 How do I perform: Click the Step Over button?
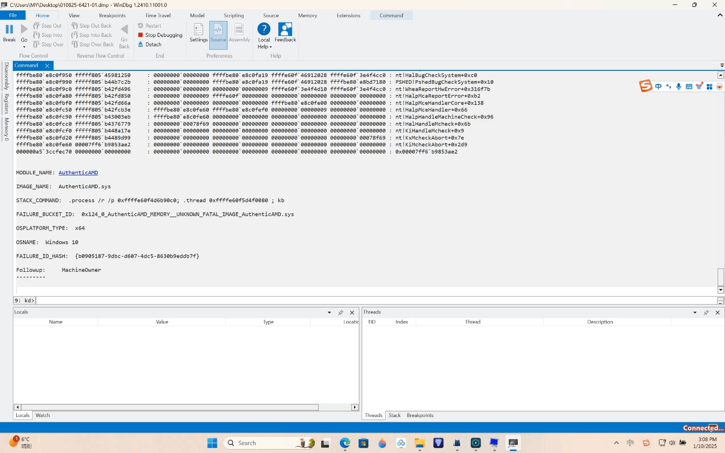point(48,44)
